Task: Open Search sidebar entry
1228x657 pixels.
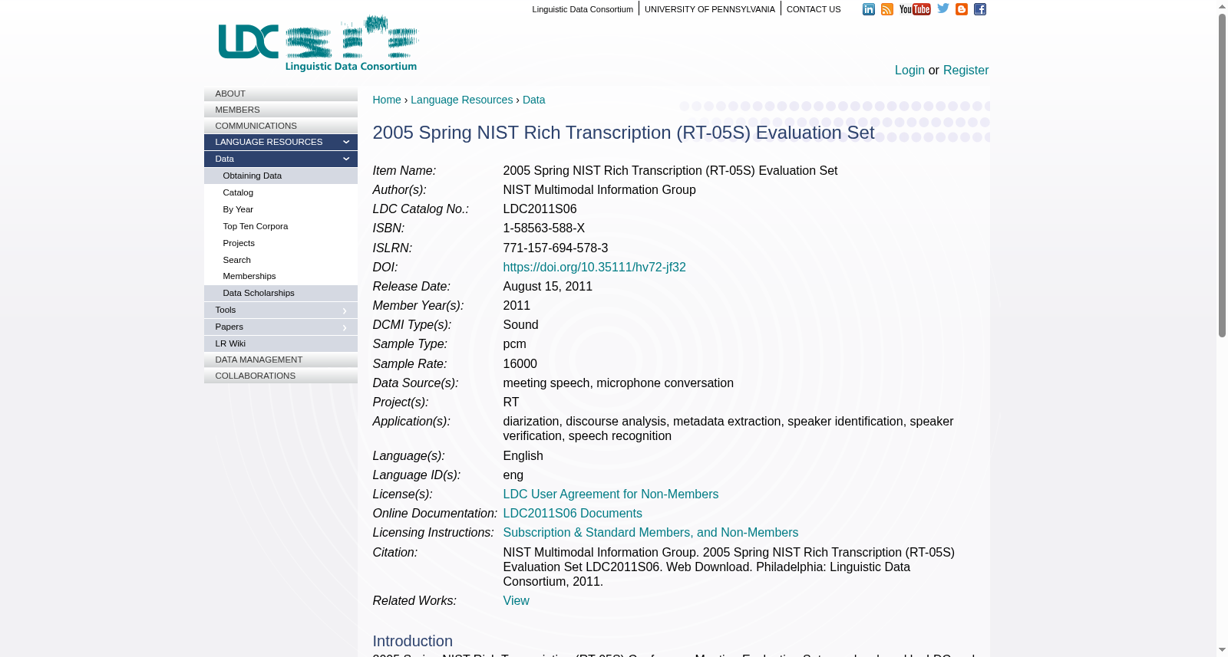Action: (281, 260)
